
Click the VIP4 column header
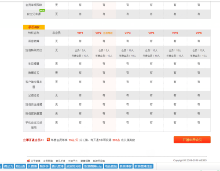click(x=151, y=33)
